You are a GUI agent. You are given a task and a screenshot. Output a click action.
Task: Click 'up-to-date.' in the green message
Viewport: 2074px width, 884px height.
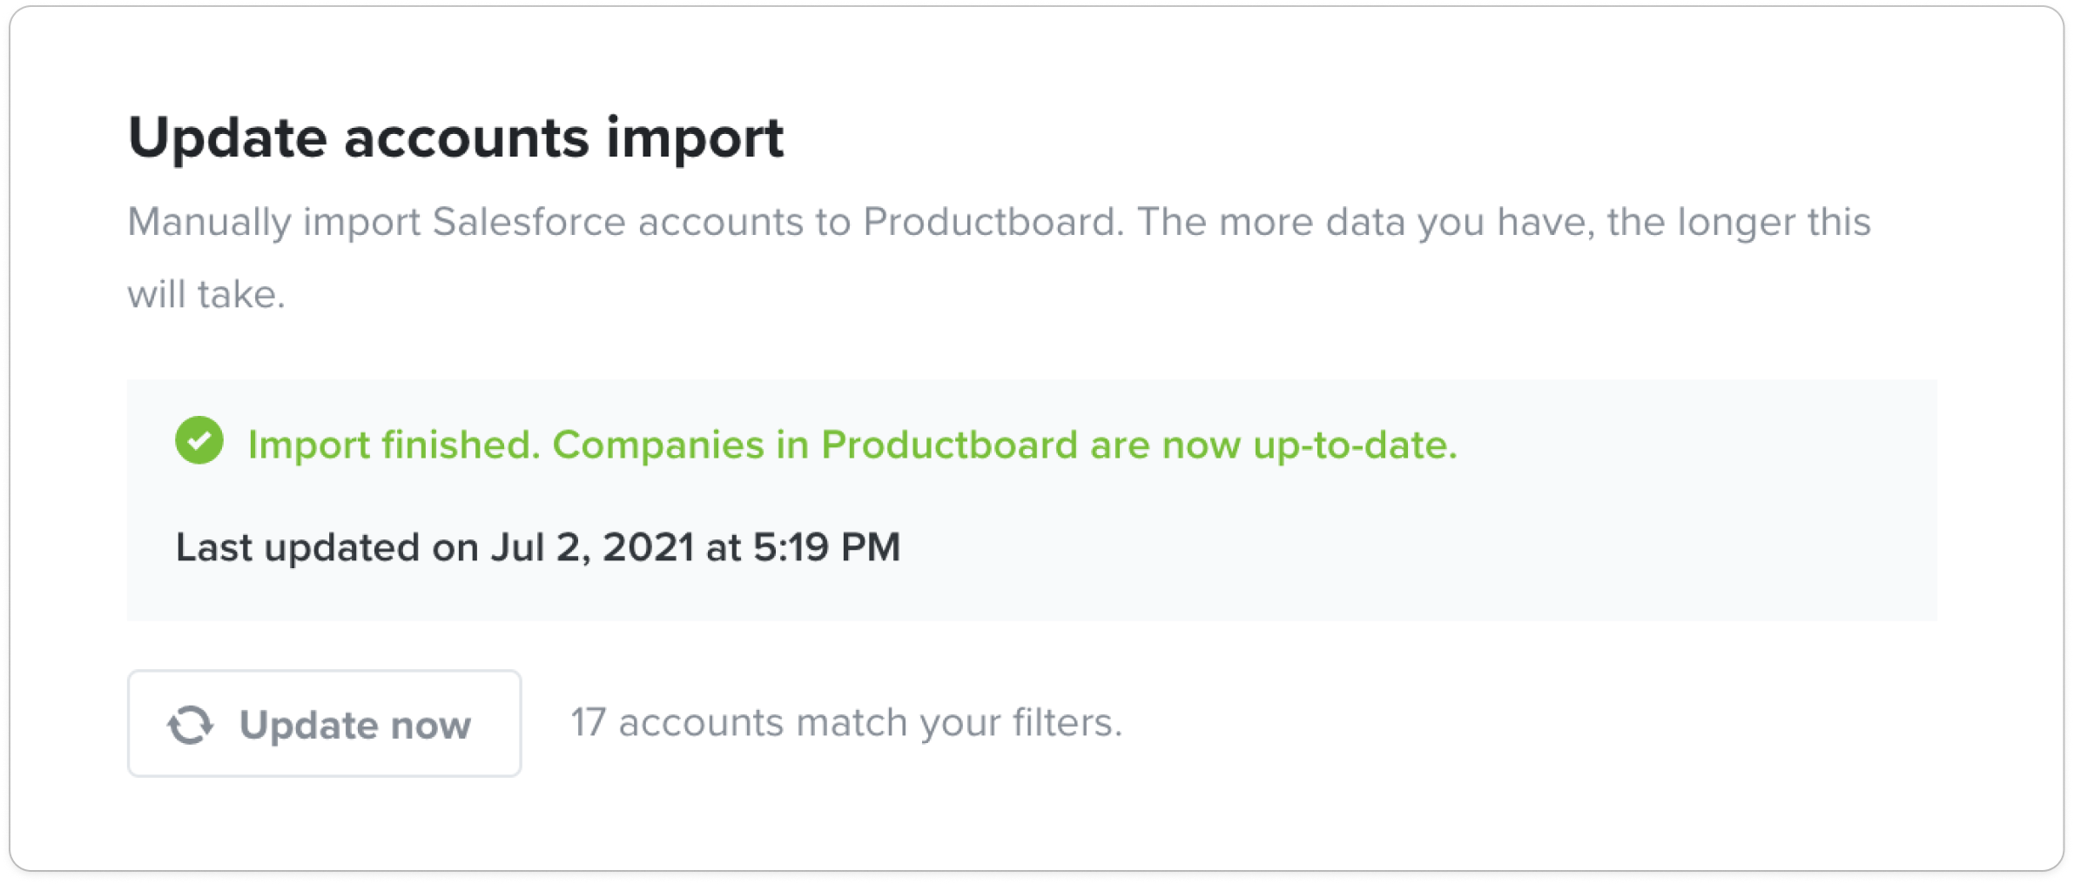[1356, 446]
